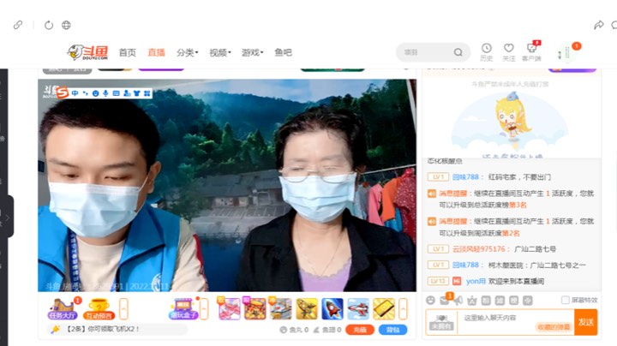Click the 第2名 ranking link
The height and width of the screenshot is (346, 617).
coord(511,233)
